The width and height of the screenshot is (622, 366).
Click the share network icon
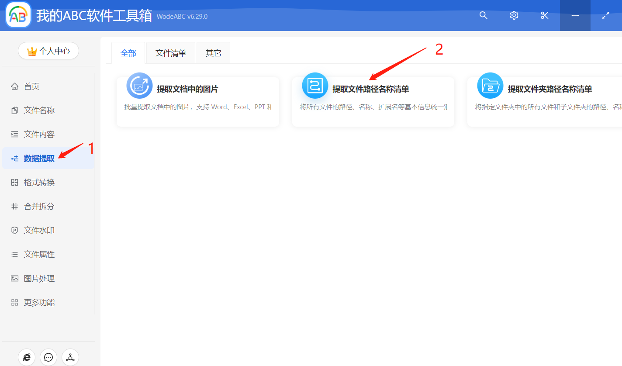click(x=70, y=357)
